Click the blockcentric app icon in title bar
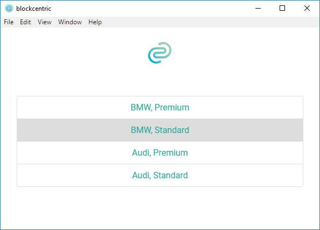The image size is (320, 230). pos(9,9)
